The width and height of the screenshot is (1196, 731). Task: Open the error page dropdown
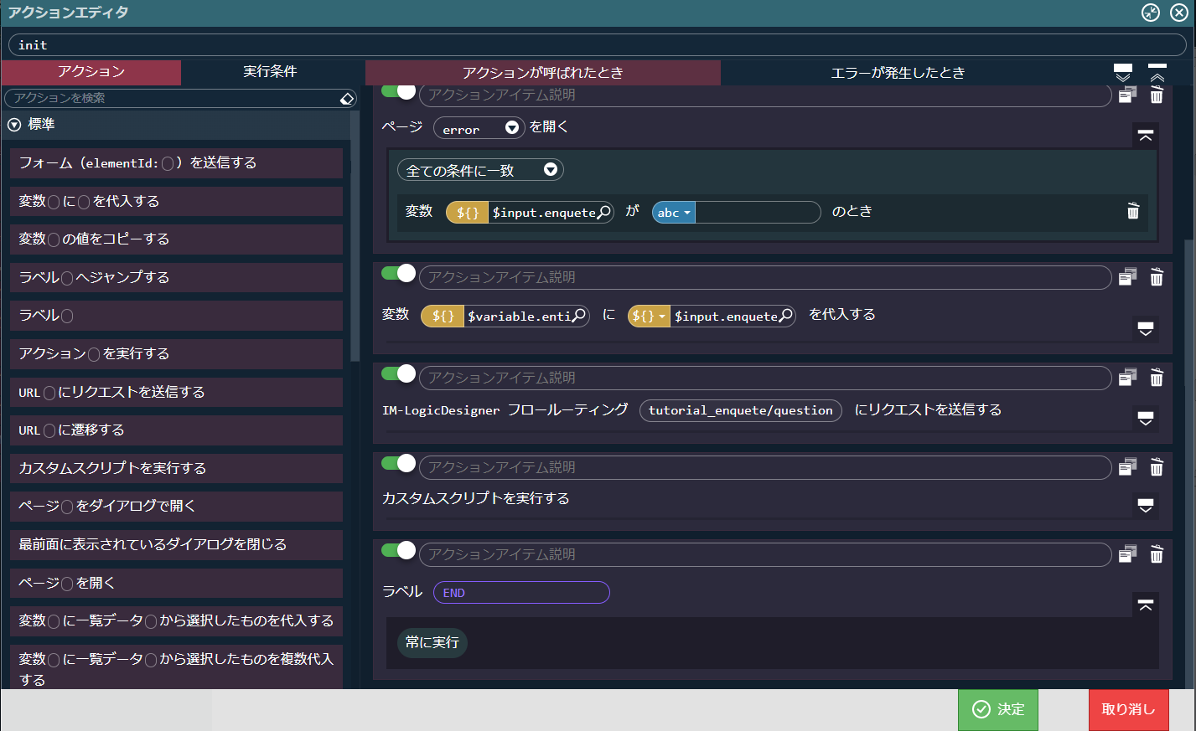(x=479, y=128)
